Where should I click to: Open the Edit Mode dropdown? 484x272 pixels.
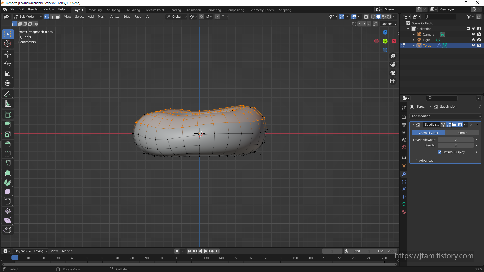tap(28, 17)
